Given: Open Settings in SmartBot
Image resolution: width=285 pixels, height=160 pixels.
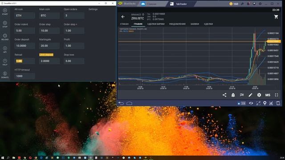Looking at the screenshot, I should [93, 9].
